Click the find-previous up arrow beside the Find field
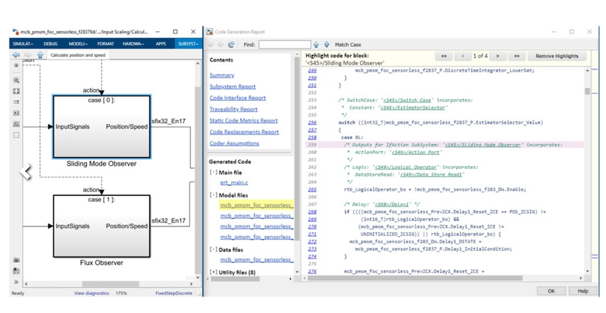 316,45
